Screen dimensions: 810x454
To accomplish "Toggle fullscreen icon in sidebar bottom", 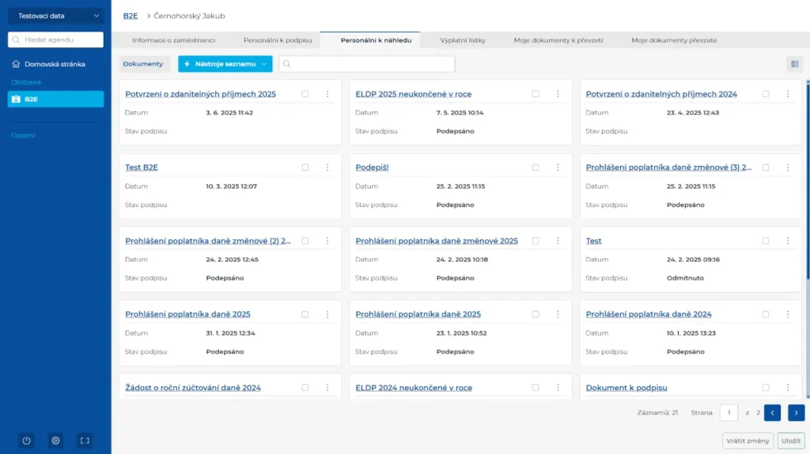I will tap(85, 441).
